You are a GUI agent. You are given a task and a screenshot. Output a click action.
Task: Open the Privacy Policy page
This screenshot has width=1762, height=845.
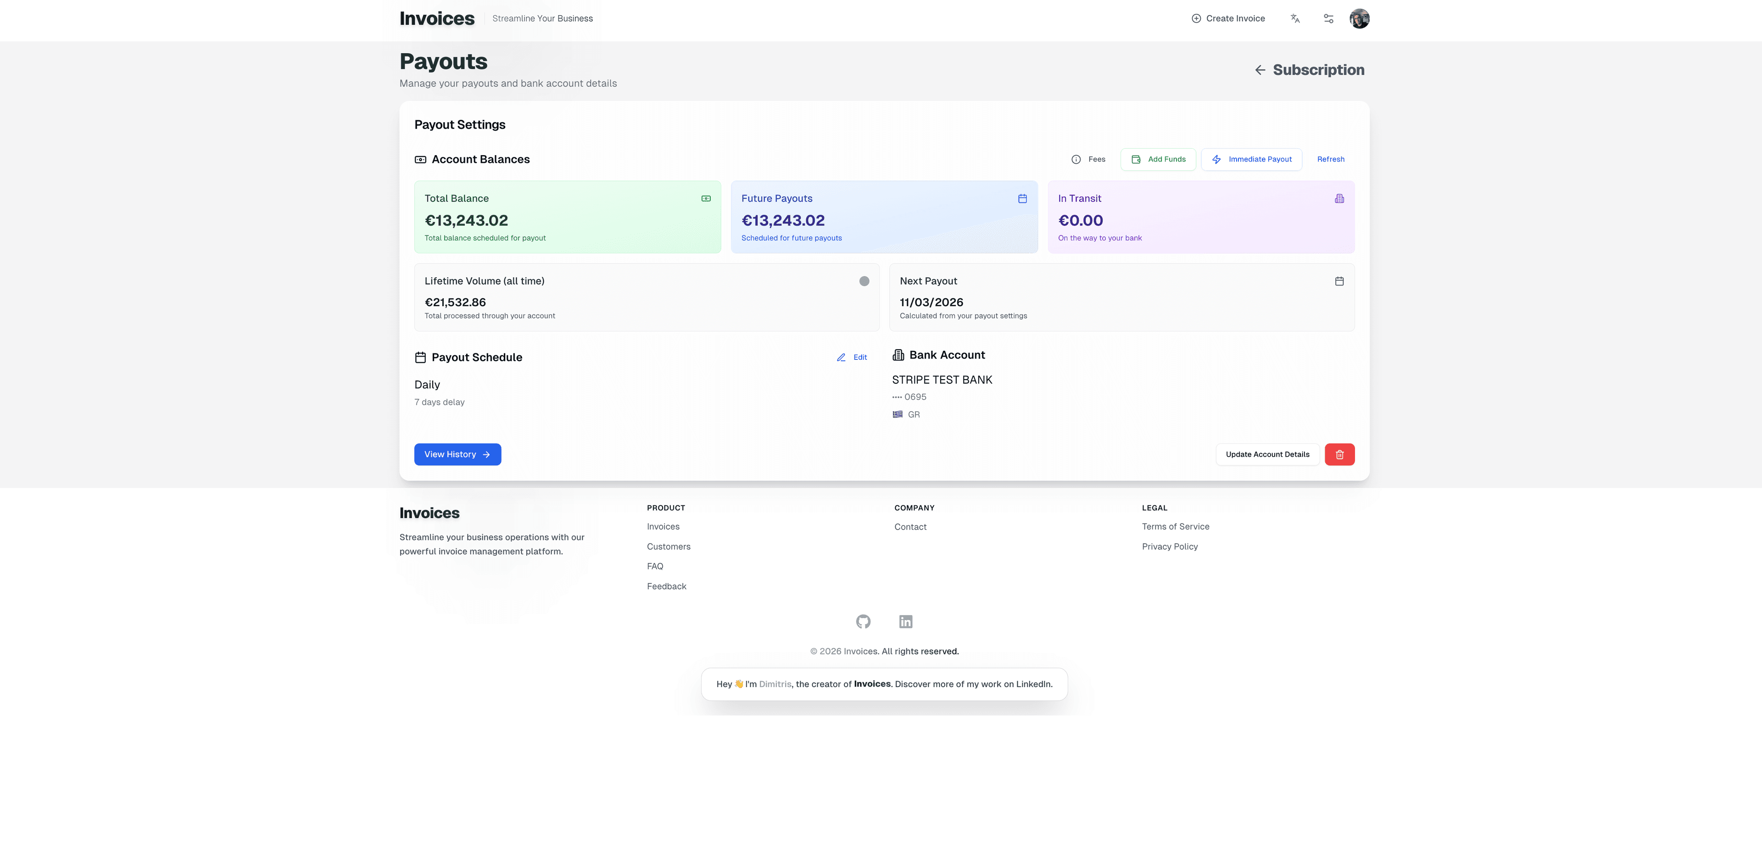click(x=1170, y=546)
